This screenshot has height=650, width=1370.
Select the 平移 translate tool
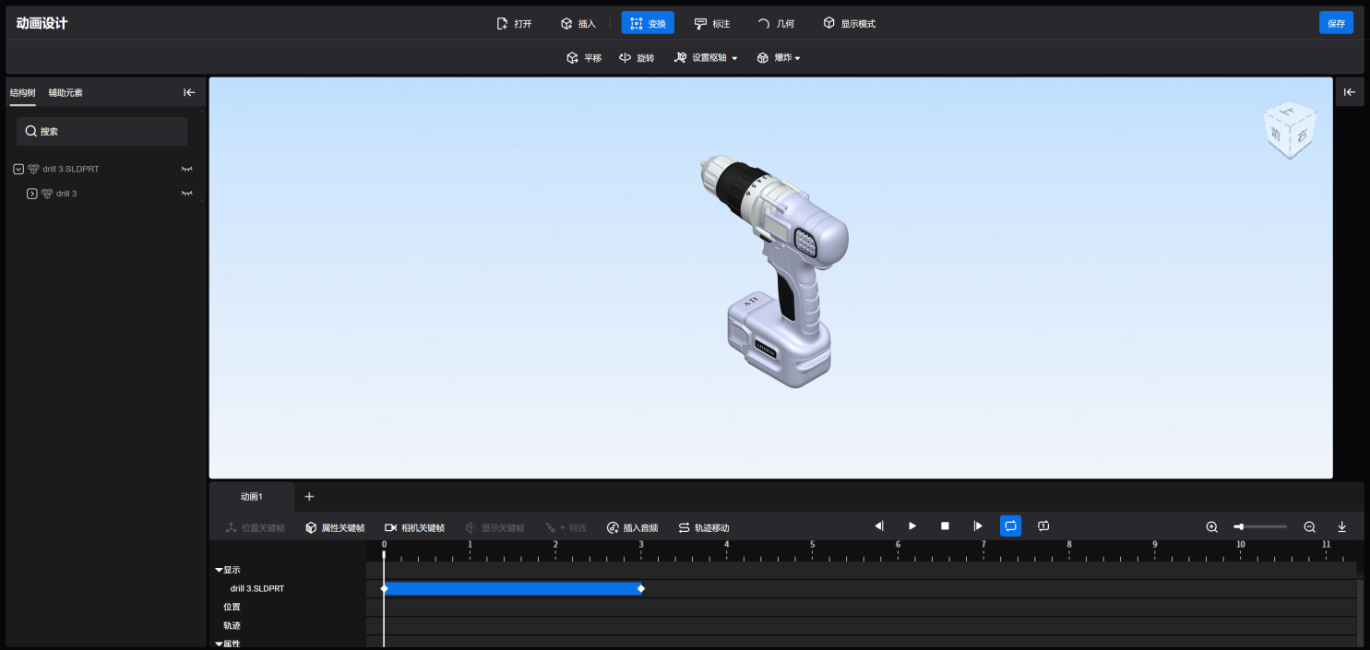pos(584,58)
